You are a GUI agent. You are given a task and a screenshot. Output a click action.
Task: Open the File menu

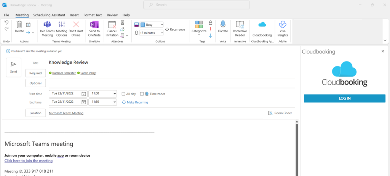(x=6, y=15)
